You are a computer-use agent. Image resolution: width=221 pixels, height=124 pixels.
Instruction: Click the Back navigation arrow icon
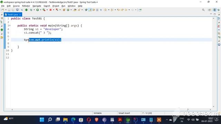126,10
